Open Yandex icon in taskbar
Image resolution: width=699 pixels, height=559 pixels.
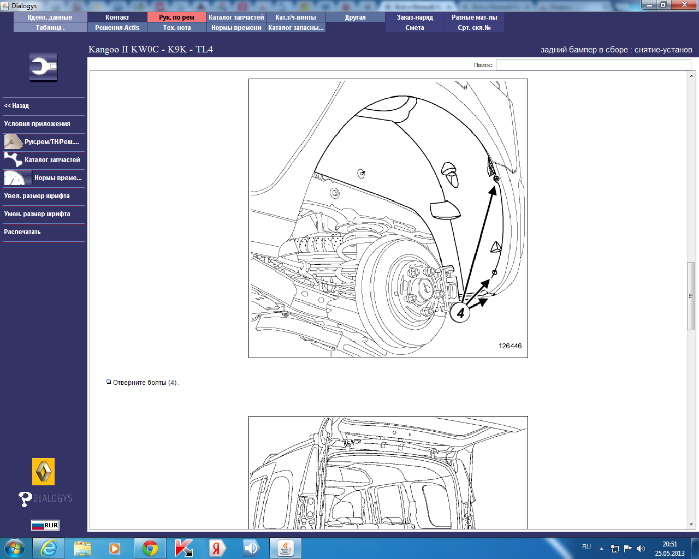pos(217,548)
